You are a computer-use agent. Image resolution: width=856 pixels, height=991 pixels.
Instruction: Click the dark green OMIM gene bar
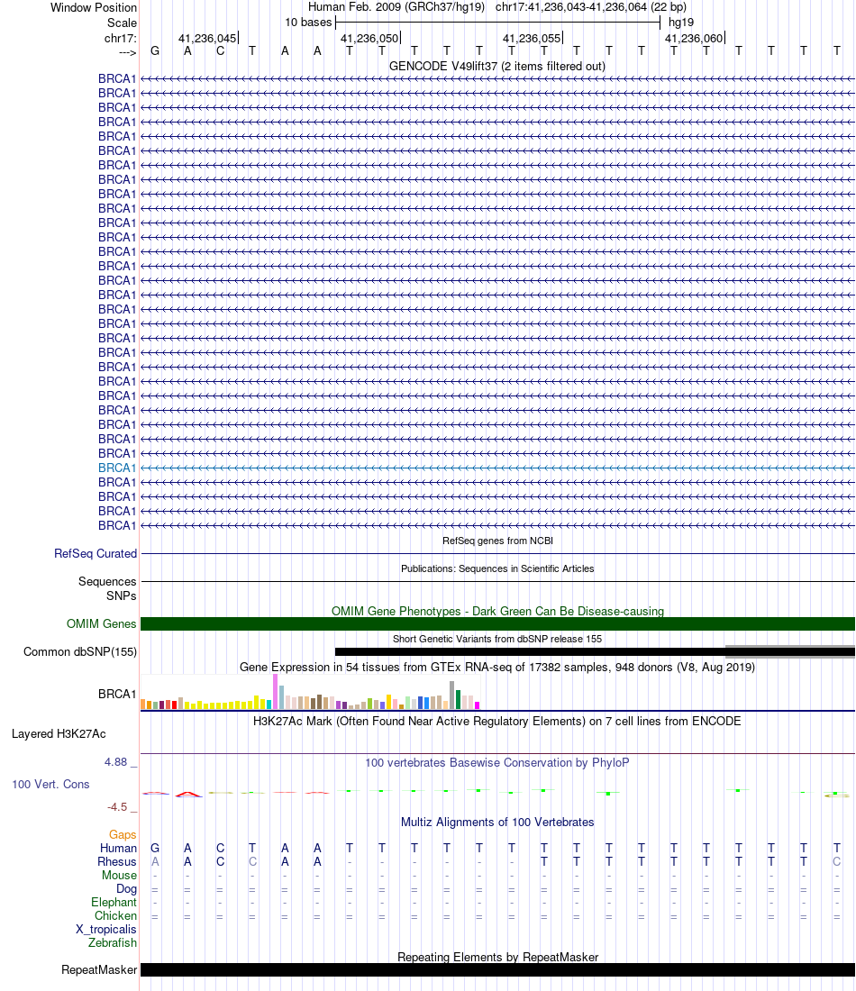[x=497, y=623]
